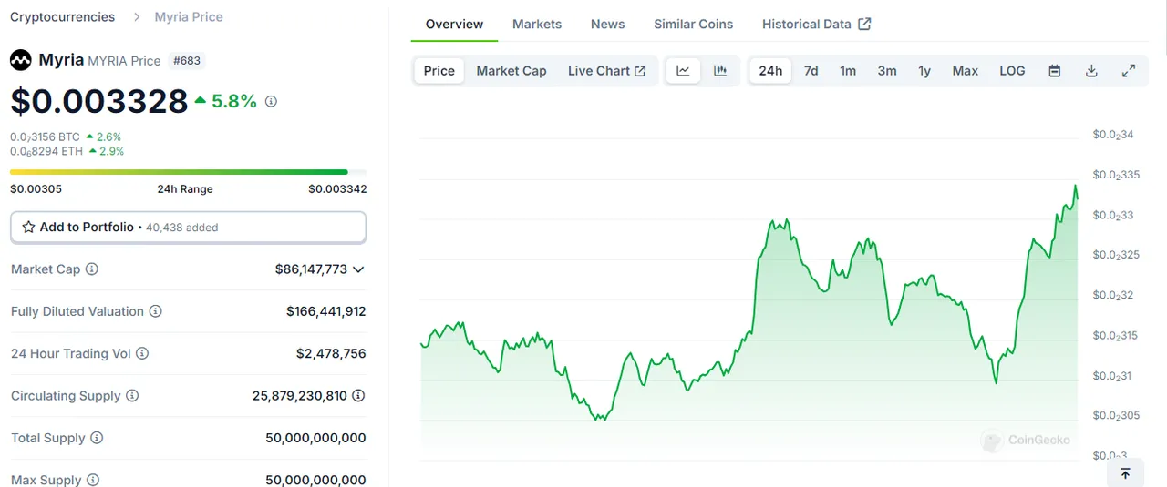Expand chart to fullscreen icon
This screenshot has width=1167, height=487.
click(x=1128, y=71)
